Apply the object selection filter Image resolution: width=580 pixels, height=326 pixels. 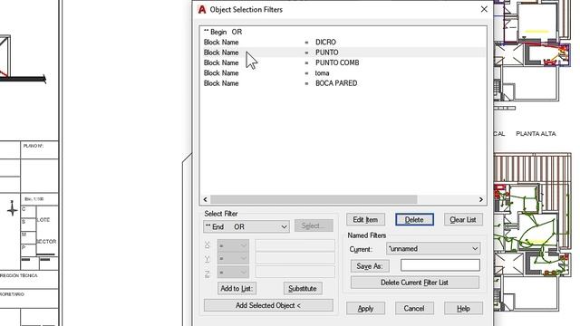(365, 308)
